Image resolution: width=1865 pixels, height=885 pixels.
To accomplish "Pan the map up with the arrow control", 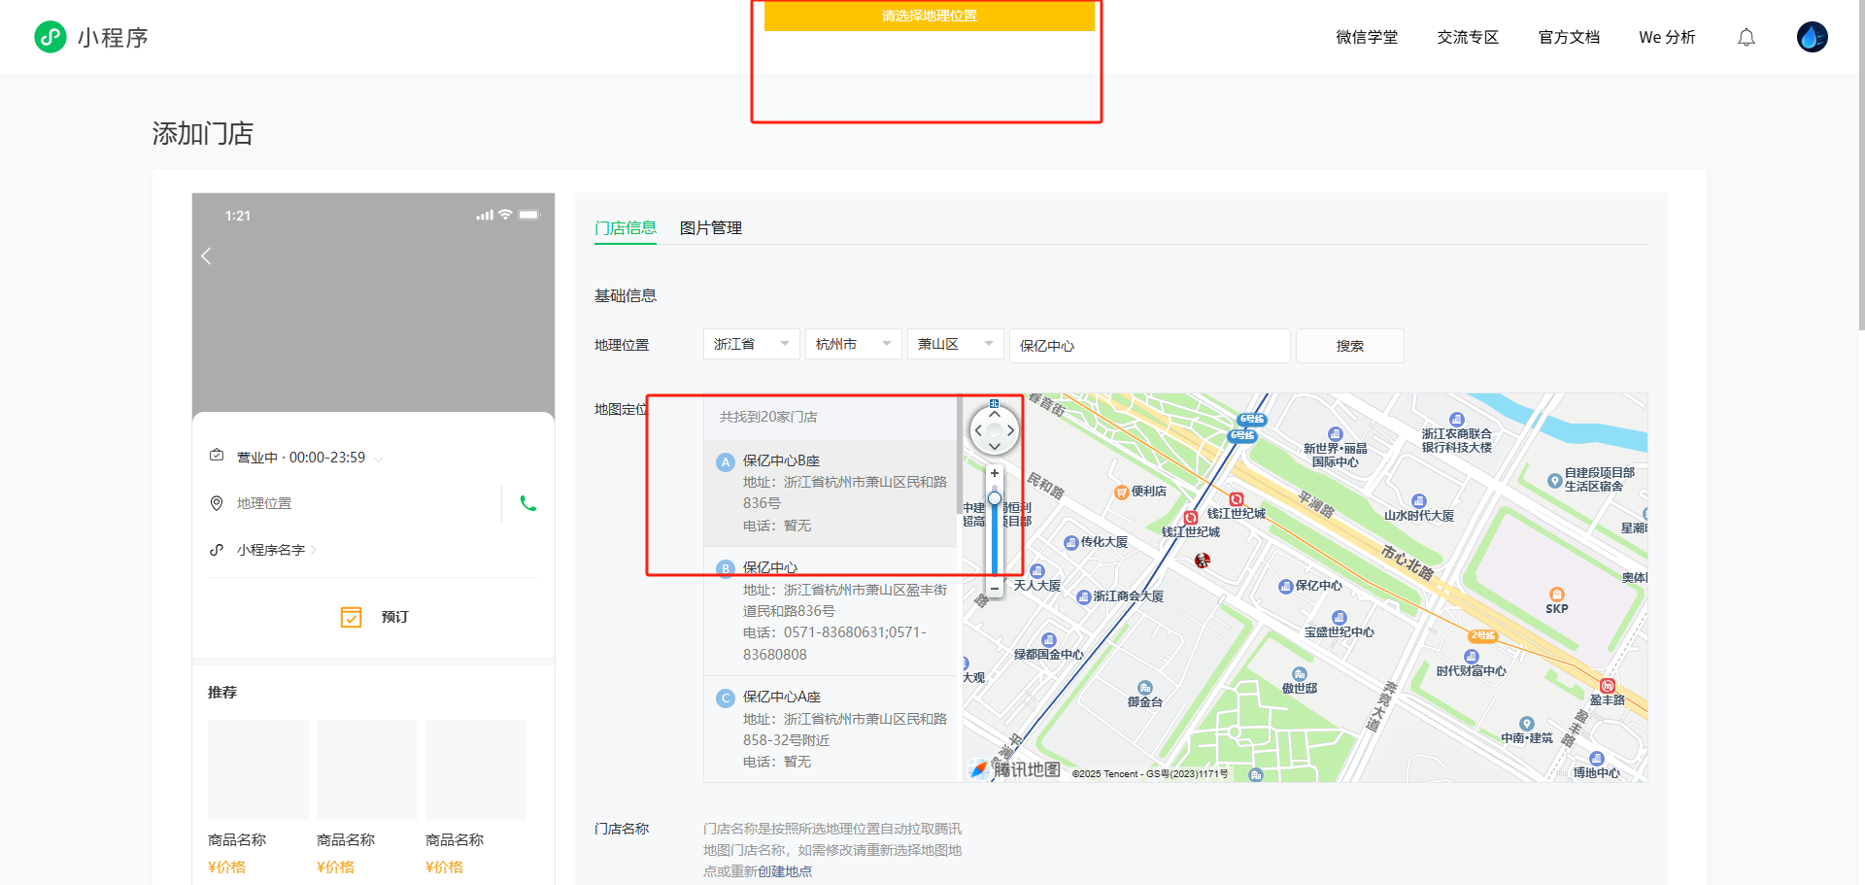I will pos(995,415).
